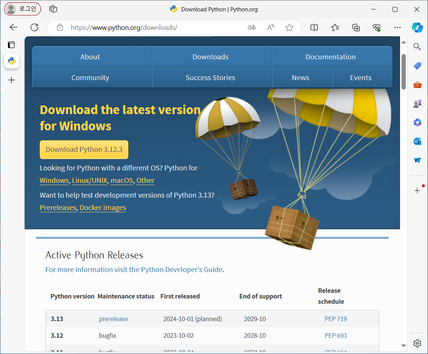Open sidebar Outlook icon
Viewport: 428px width, 354px height.
417,141
